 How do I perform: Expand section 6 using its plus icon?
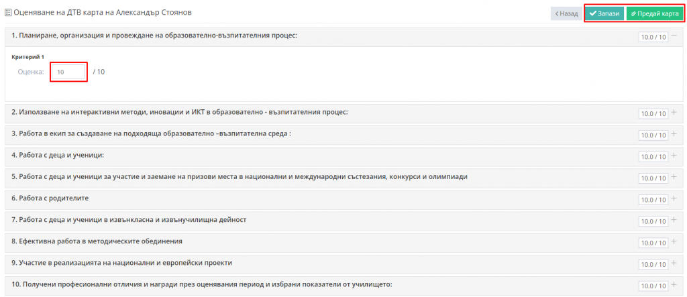[x=674, y=199]
